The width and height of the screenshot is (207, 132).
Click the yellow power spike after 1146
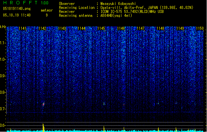click(124, 129)
